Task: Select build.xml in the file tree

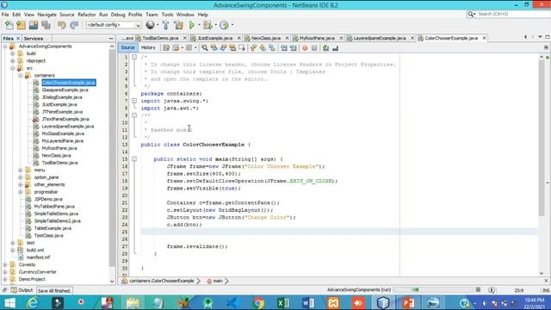Action: [35, 250]
